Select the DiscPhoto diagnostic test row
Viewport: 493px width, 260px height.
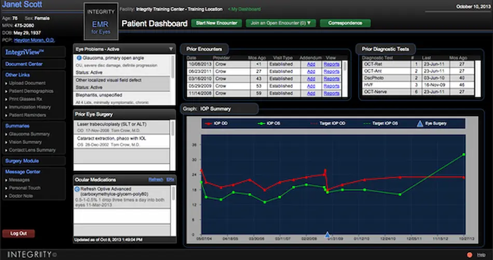click(x=418, y=78)
